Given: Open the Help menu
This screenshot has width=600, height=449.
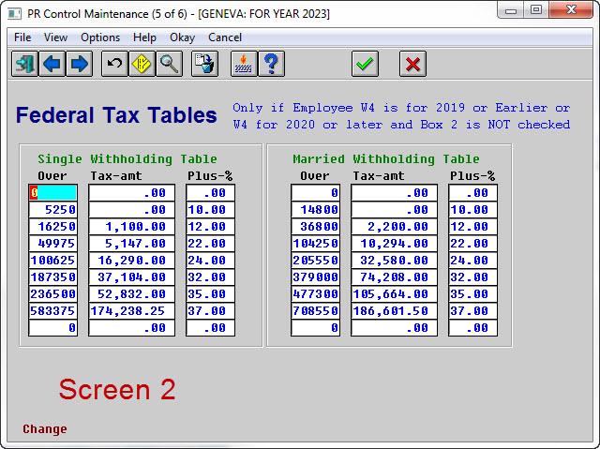Looking at the screenshot, I should (x=144, y=37).
